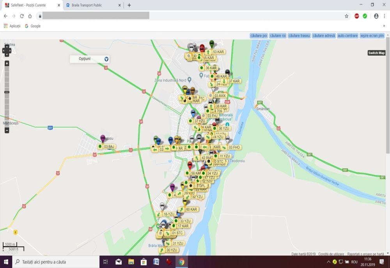Select the SafeFleet Poziții Curente tab

point(27,5)
